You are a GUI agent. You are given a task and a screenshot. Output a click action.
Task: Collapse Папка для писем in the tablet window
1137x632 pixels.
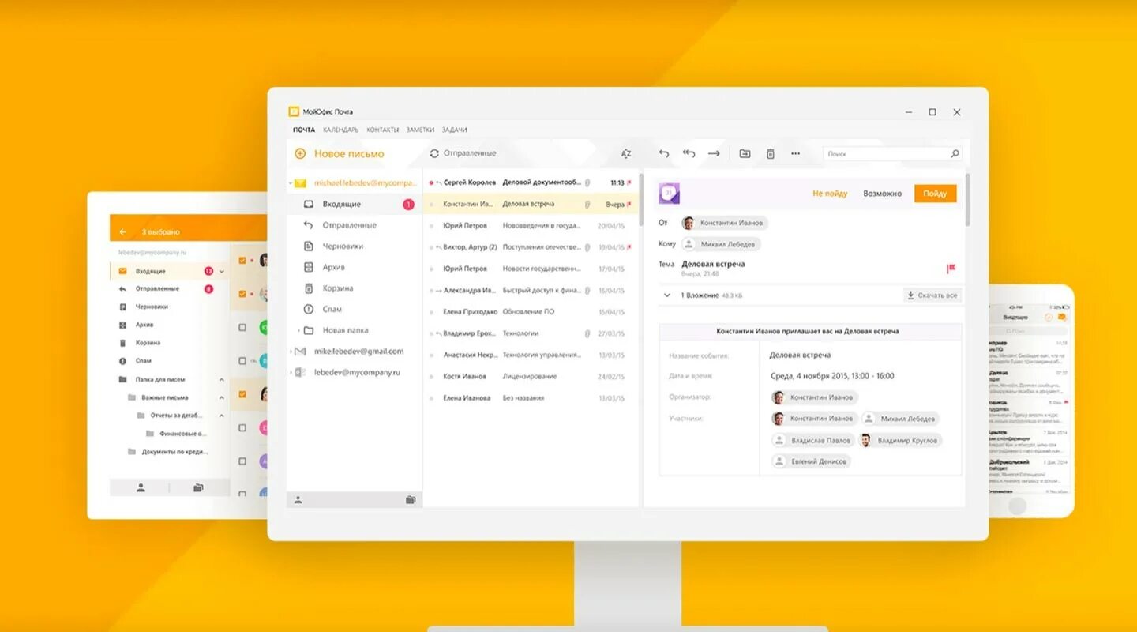pos(222,380)
